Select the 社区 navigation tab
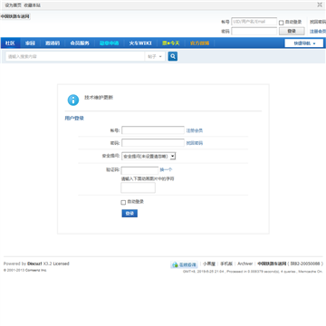The height and width of the screenshot is (326, 326). click(x=10, y=43)
